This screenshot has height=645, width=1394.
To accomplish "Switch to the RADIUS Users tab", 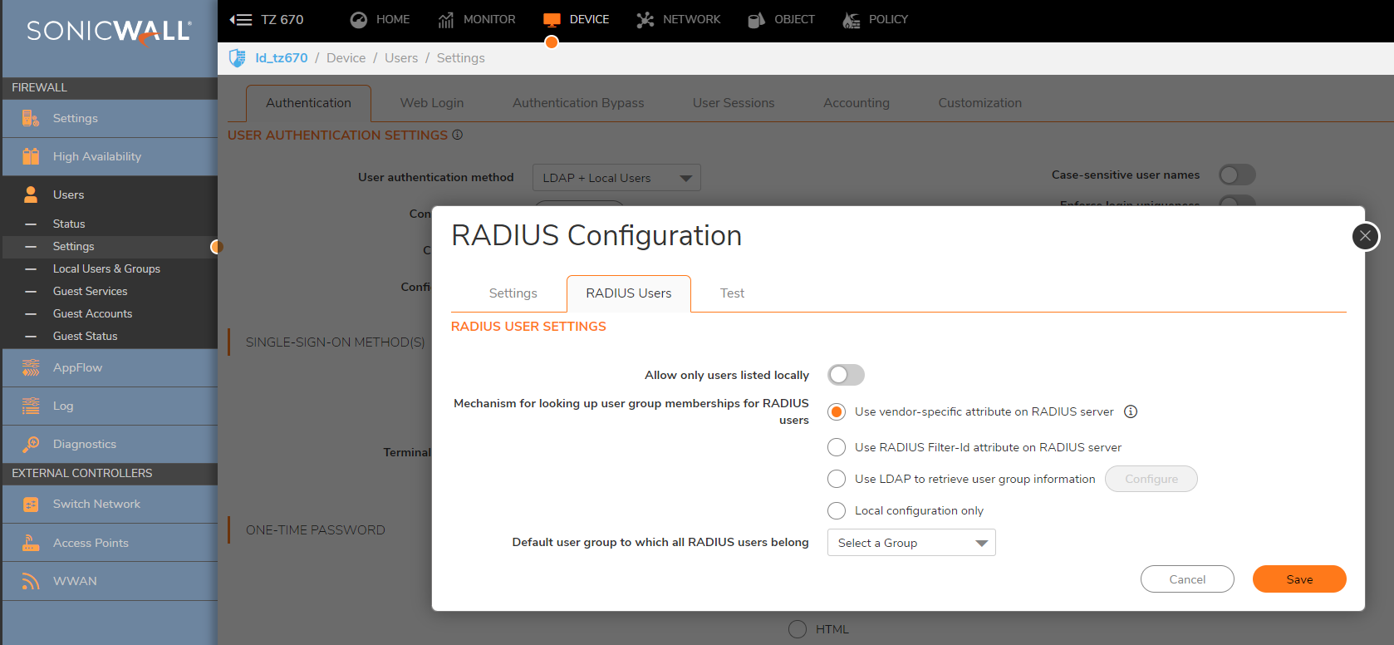I will (629, 293).
